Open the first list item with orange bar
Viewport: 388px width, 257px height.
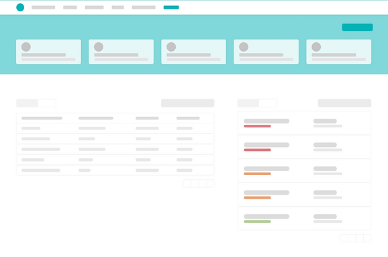coord(304,170)
